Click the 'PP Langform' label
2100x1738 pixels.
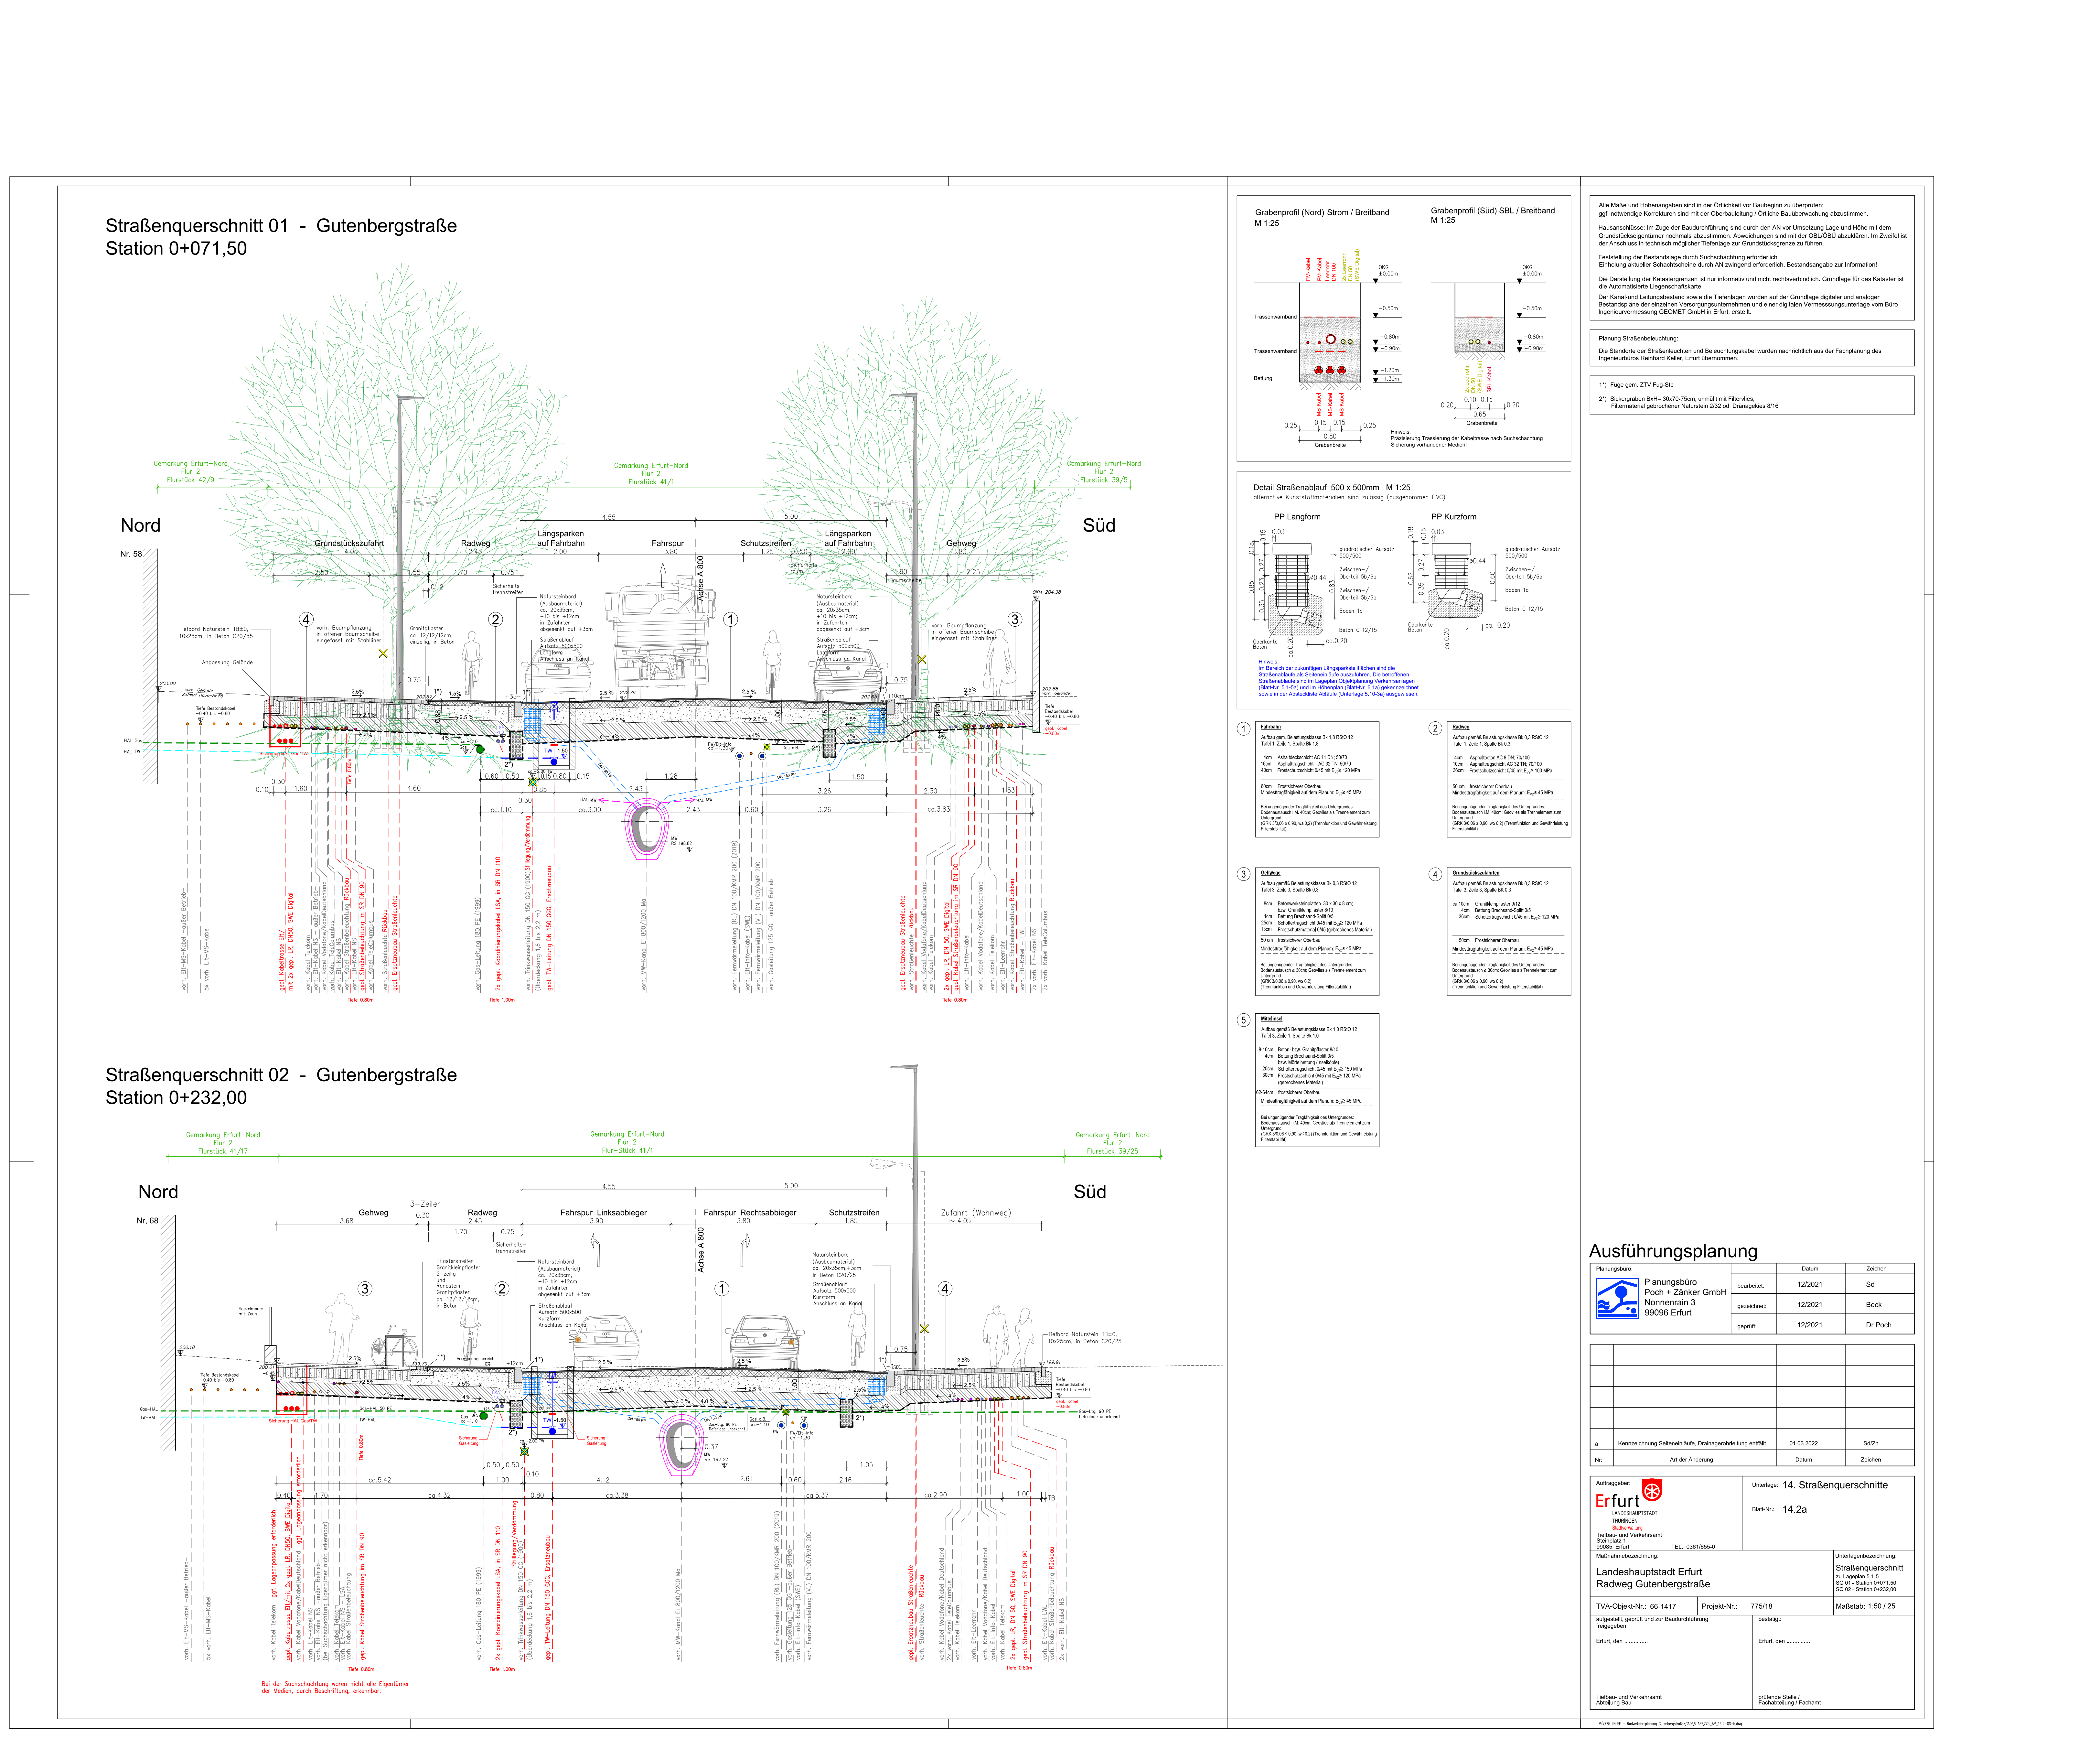click(1297, 517)
